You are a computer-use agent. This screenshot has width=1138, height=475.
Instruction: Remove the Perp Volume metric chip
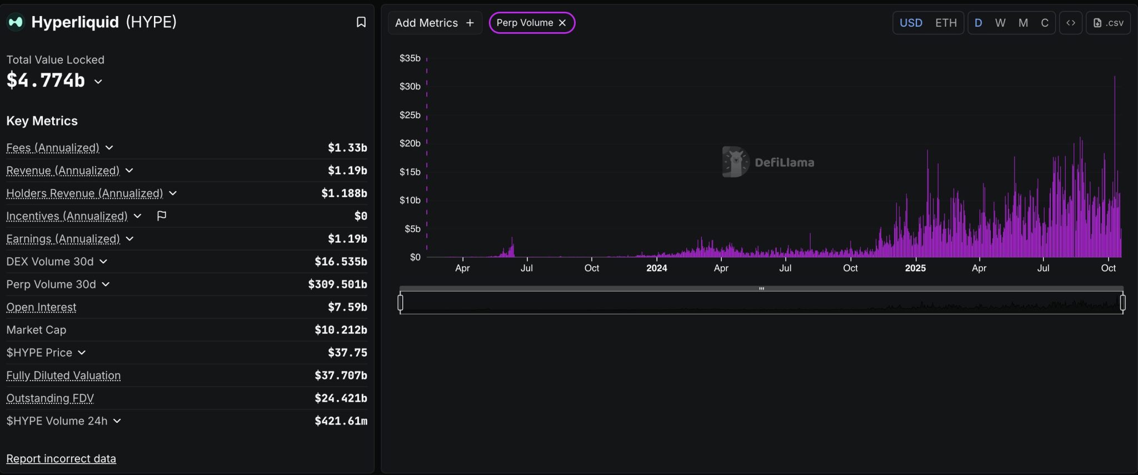(x=562, y=23)
